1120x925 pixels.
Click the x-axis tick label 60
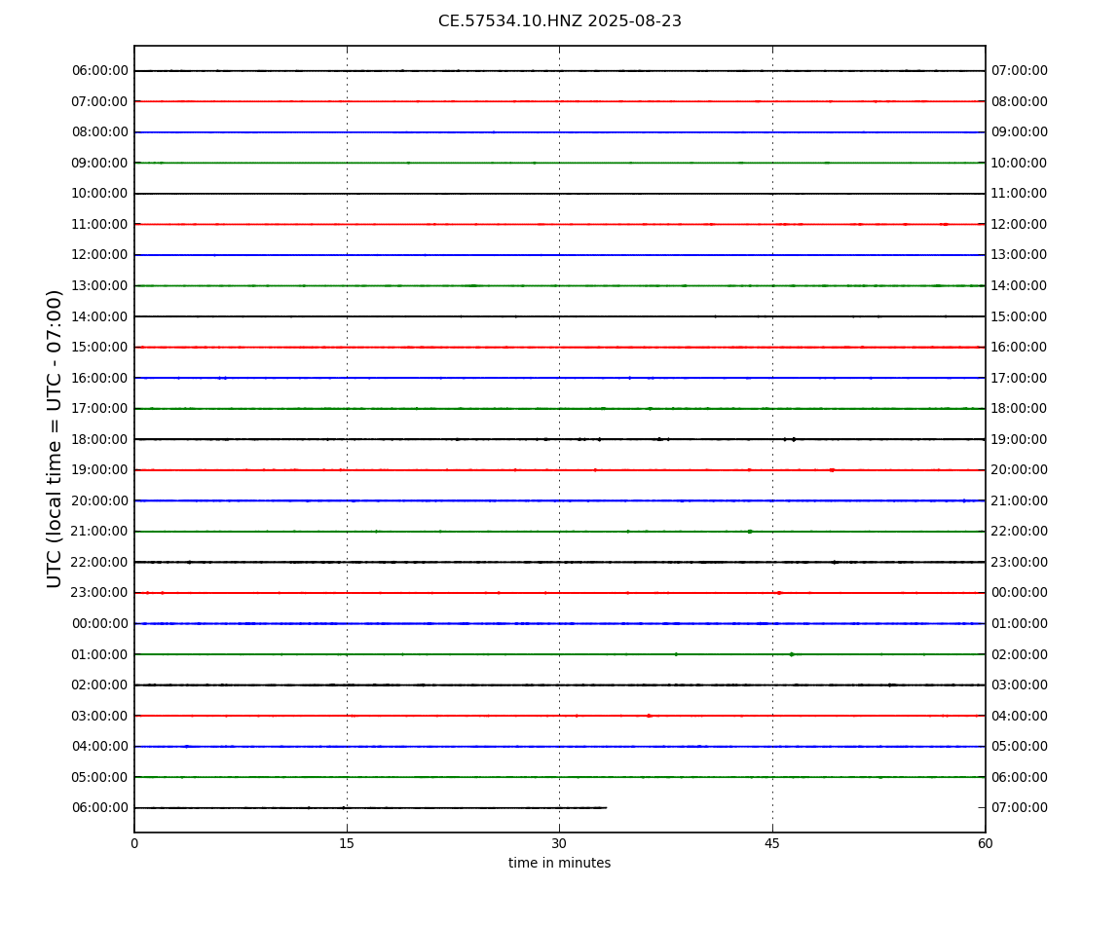tap(985, 843)
